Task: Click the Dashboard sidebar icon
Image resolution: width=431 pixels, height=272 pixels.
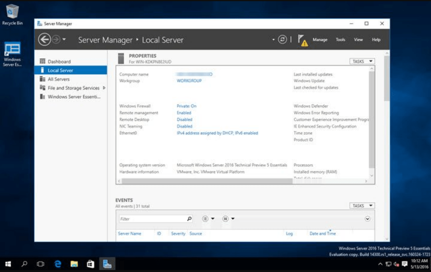Action: (42, 61)
